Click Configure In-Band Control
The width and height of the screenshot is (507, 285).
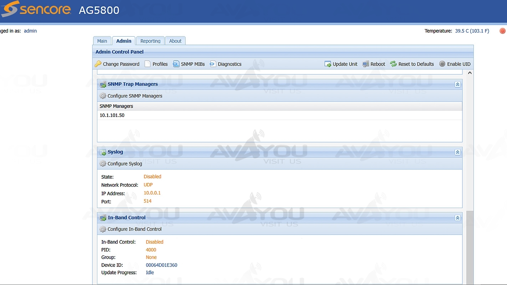click(x=134, y=229)
